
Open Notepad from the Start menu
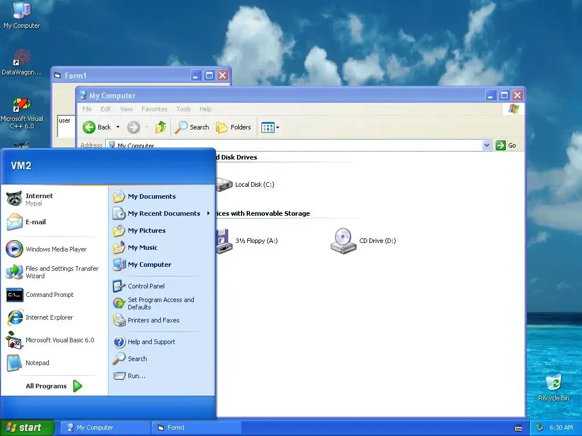click(55, 363)
